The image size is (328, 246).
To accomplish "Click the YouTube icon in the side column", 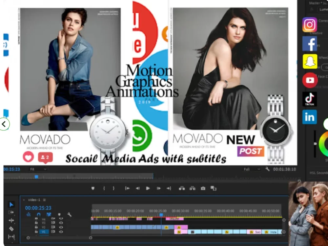I will [310, 80].
